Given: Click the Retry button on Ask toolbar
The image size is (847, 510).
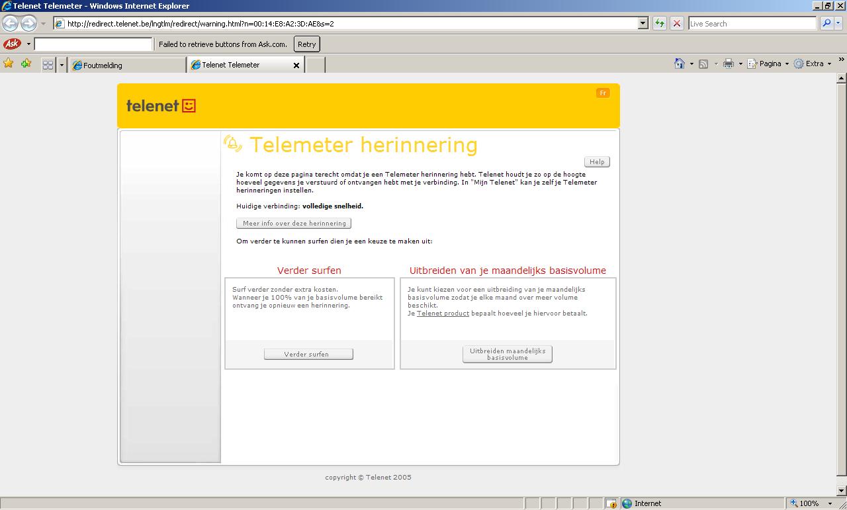Looking at the screenshot, I should pyautogui.click(x=306, y=44).
